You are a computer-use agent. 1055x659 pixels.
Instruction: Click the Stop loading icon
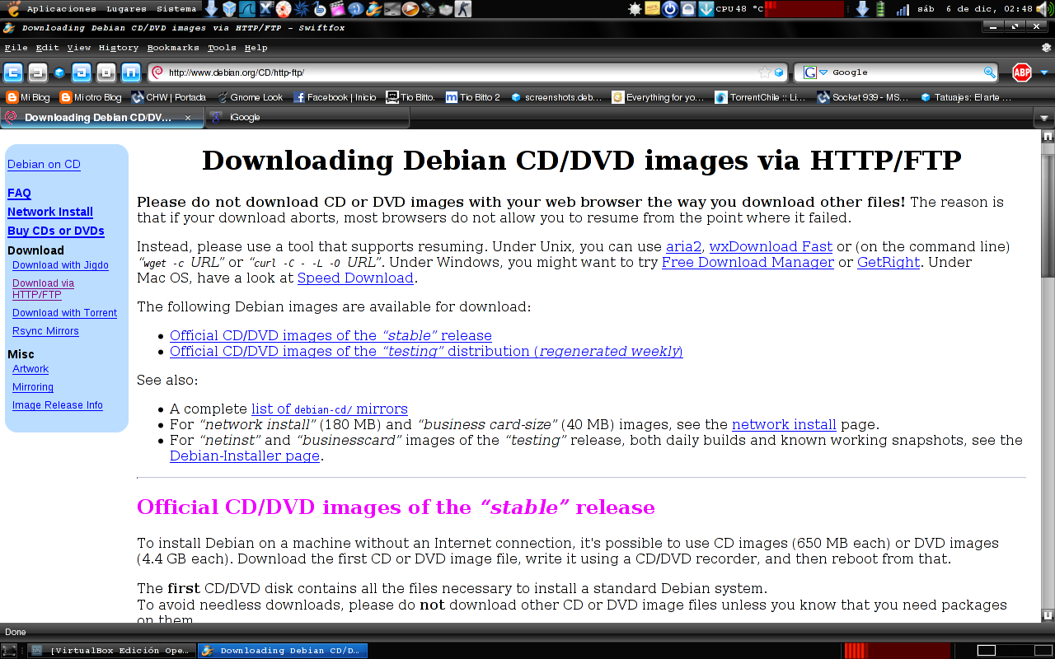click(x=105, y=72)
